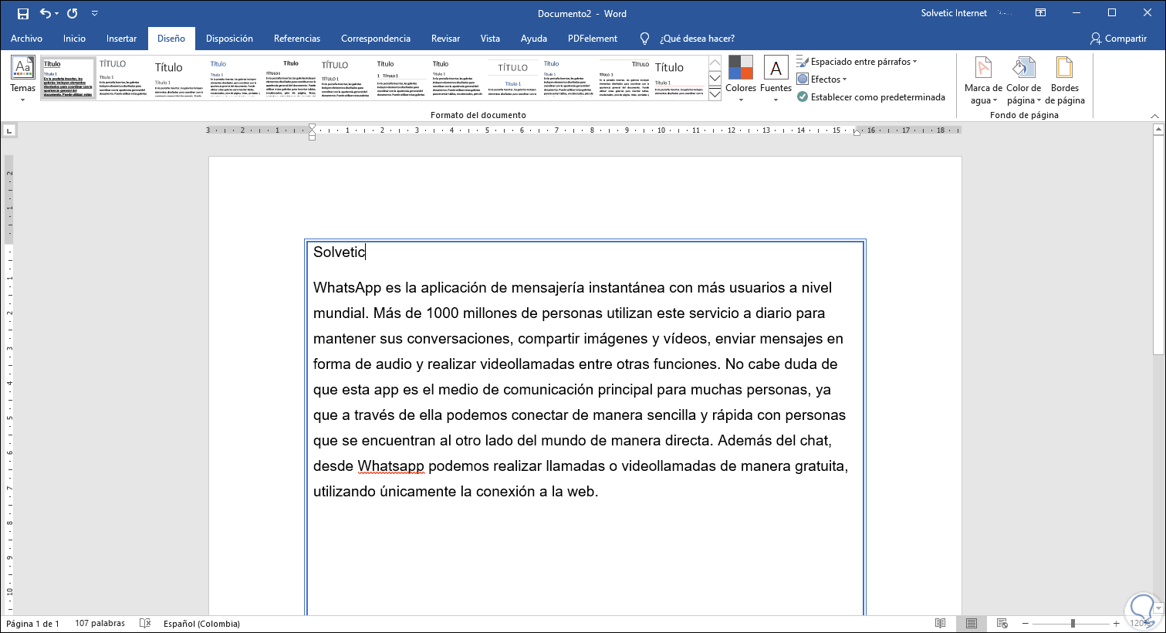
Task: Place cursor in the Solvetic heading line
Action: [x=339, y=252]
